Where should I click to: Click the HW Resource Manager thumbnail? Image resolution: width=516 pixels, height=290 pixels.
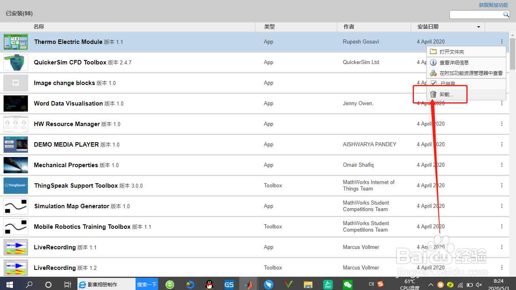[16, 124]
